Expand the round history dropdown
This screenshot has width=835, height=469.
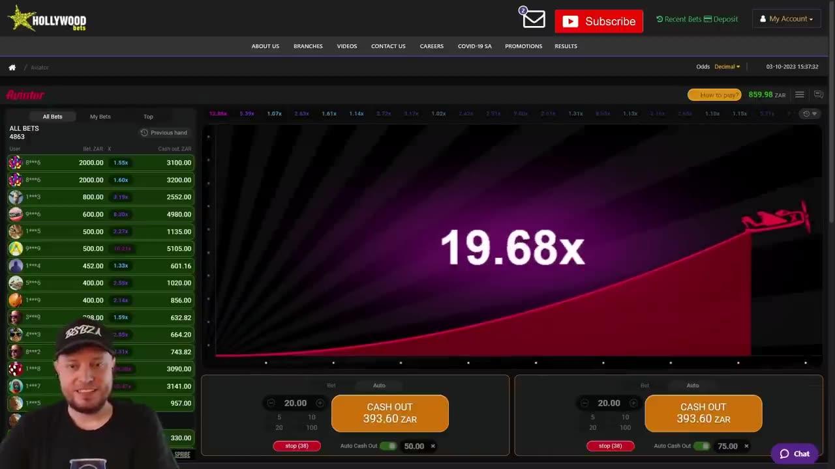(x=810, y=114)
